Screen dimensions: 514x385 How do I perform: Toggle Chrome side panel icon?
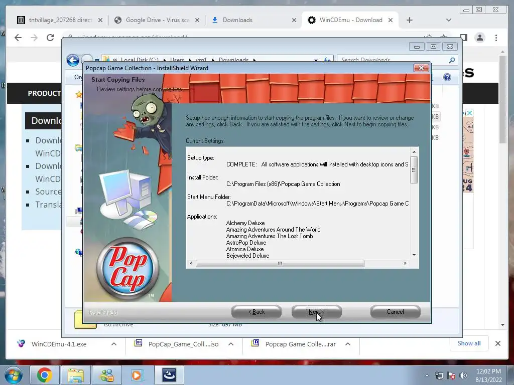tap(464, 38)
